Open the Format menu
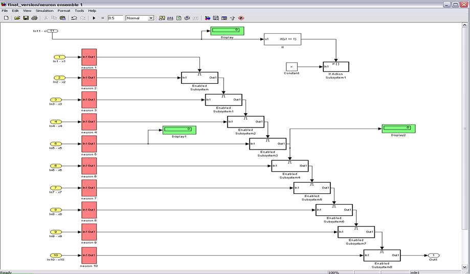 (64, 10)
